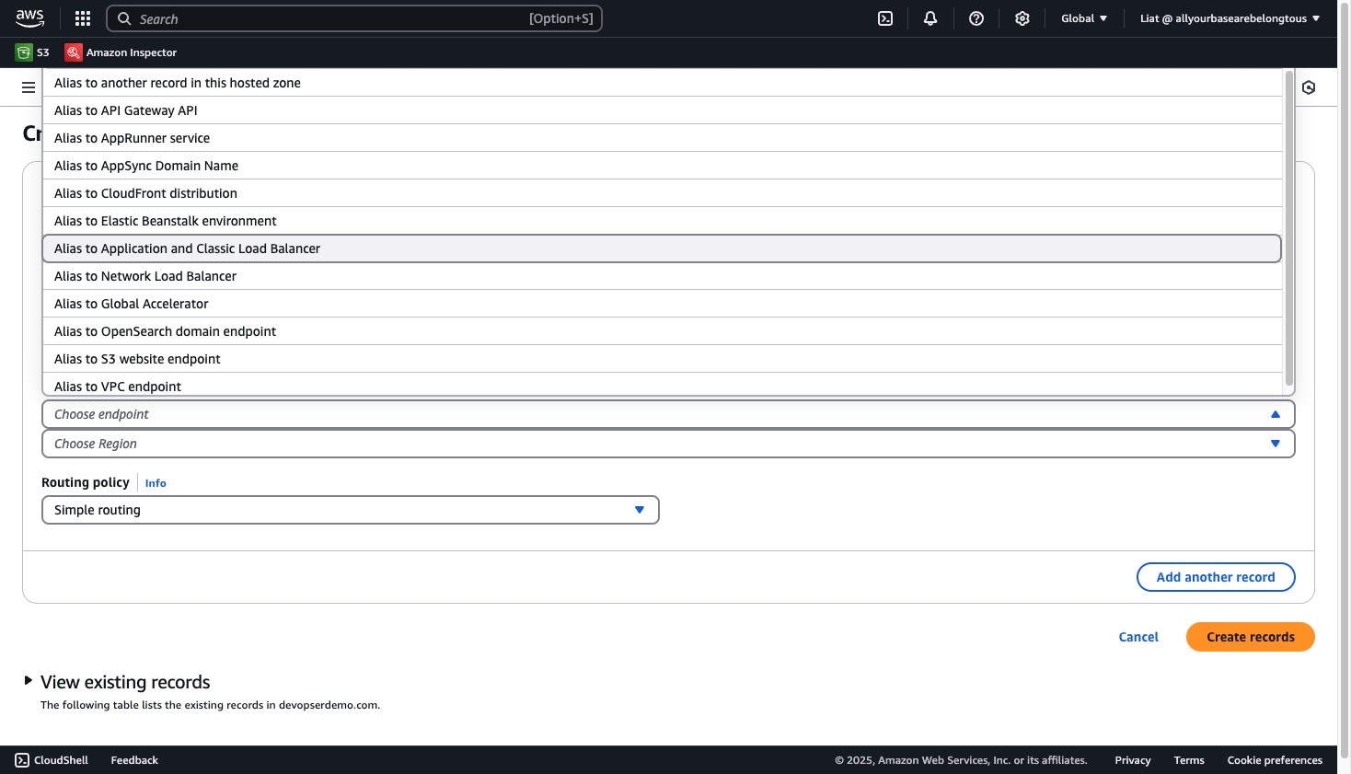Open Terms link in footer
This screenshot has width=1351, height=774.
(x=1189, y=760)
